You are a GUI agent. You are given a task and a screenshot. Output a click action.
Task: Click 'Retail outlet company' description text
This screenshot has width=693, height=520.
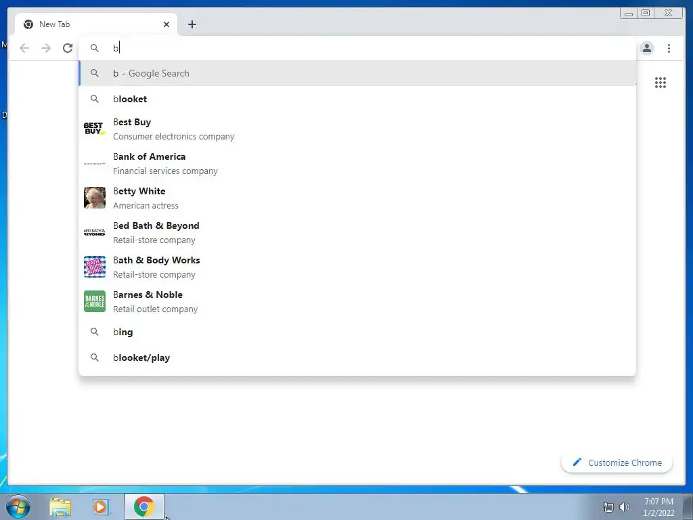coord(155,309)
